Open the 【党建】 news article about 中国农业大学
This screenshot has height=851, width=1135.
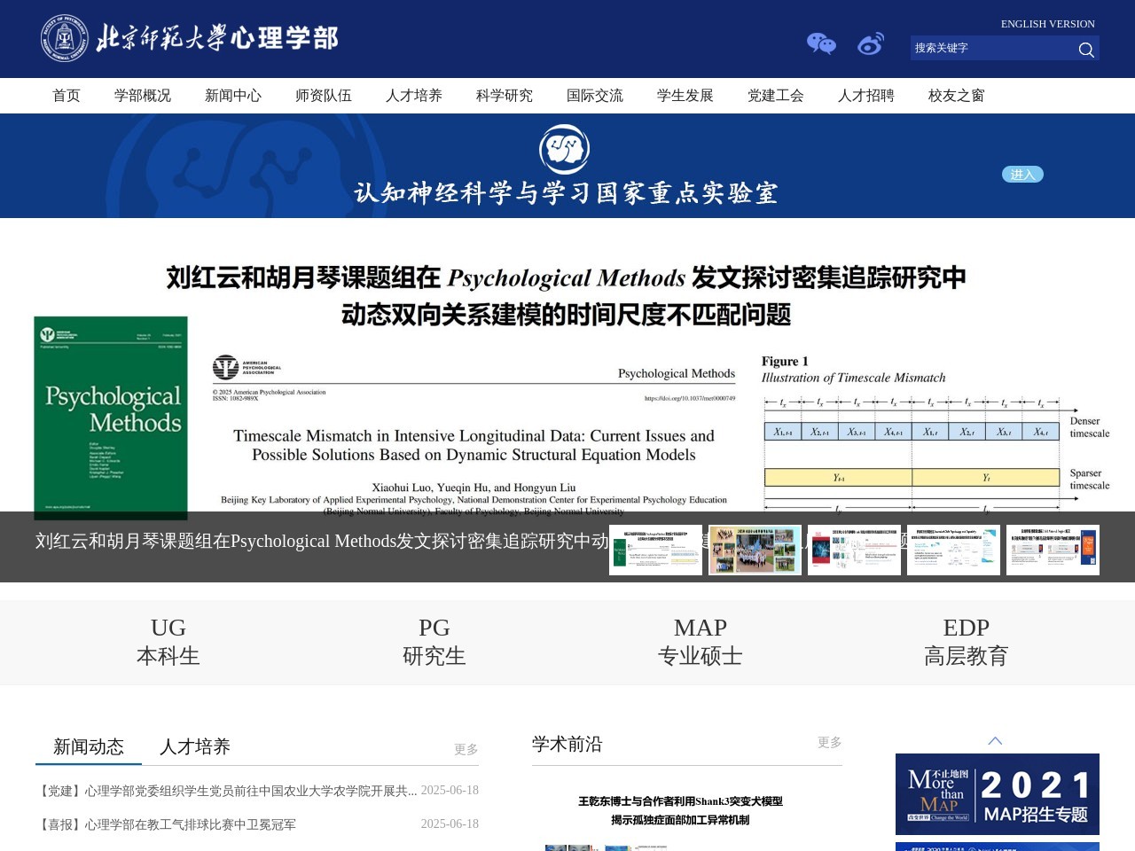point(226,791)
